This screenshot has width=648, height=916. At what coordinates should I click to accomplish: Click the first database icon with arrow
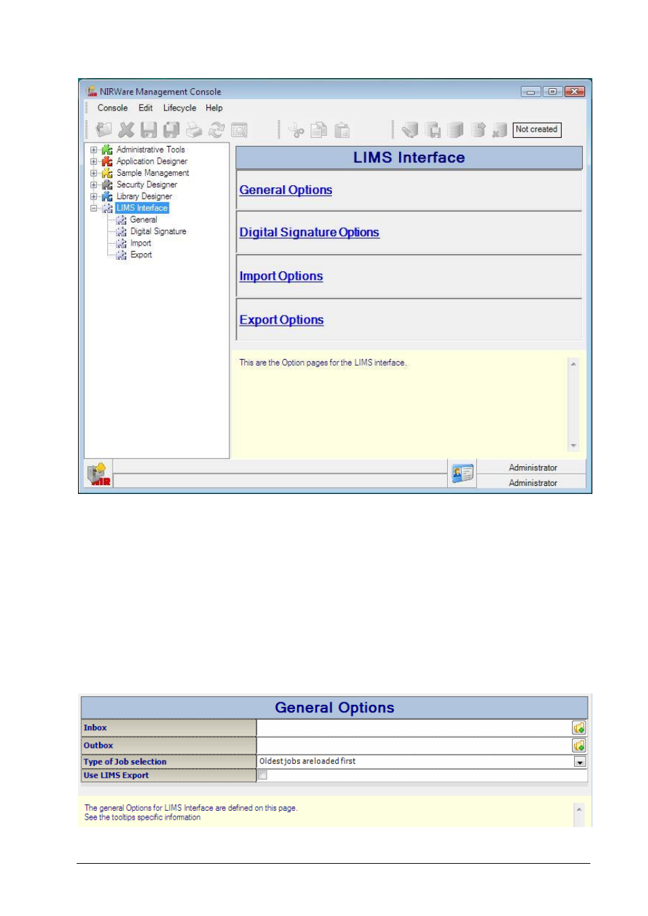tap(410, 130)
